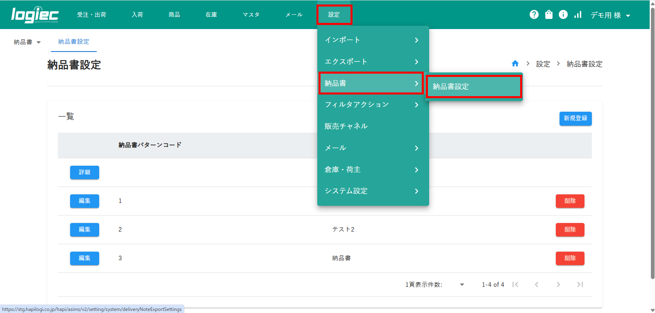Switch to the 納品書設定 tab
655x313 pixels.
pos(74,42)
